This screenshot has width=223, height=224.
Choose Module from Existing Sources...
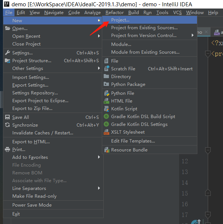pos(149,52)
